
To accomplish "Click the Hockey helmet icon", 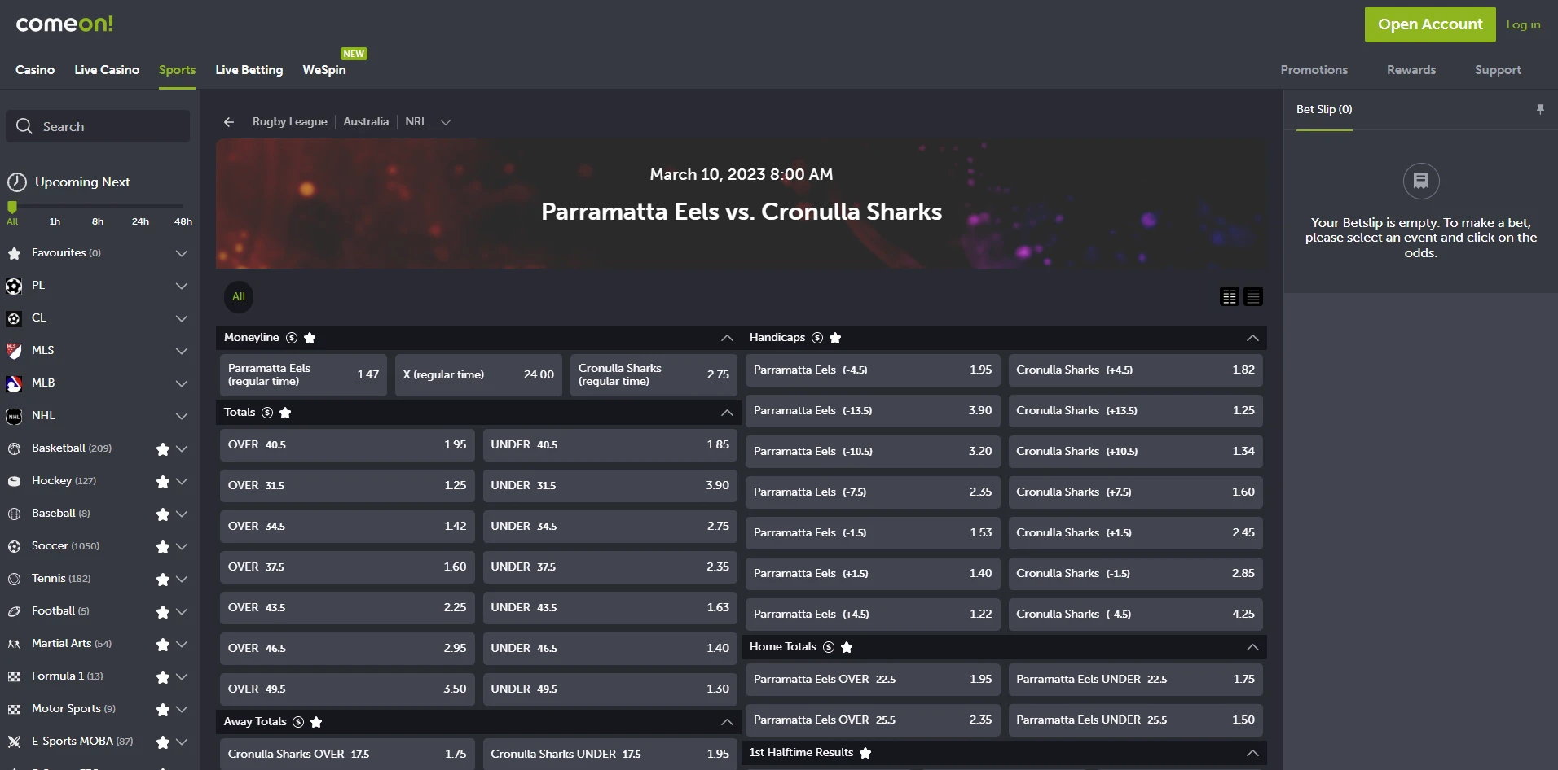I will tap(14, 481).
